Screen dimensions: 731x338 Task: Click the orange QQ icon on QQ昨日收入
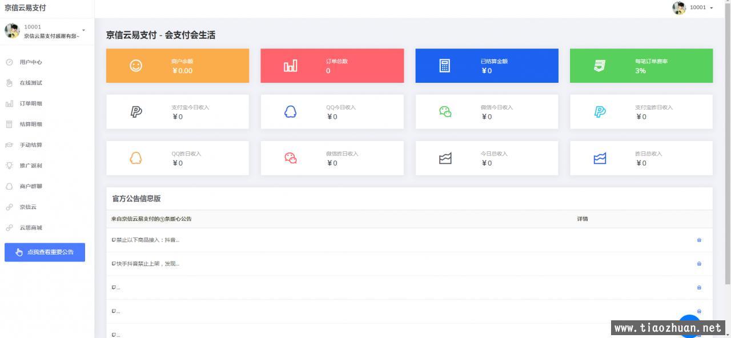coord(136,158)
